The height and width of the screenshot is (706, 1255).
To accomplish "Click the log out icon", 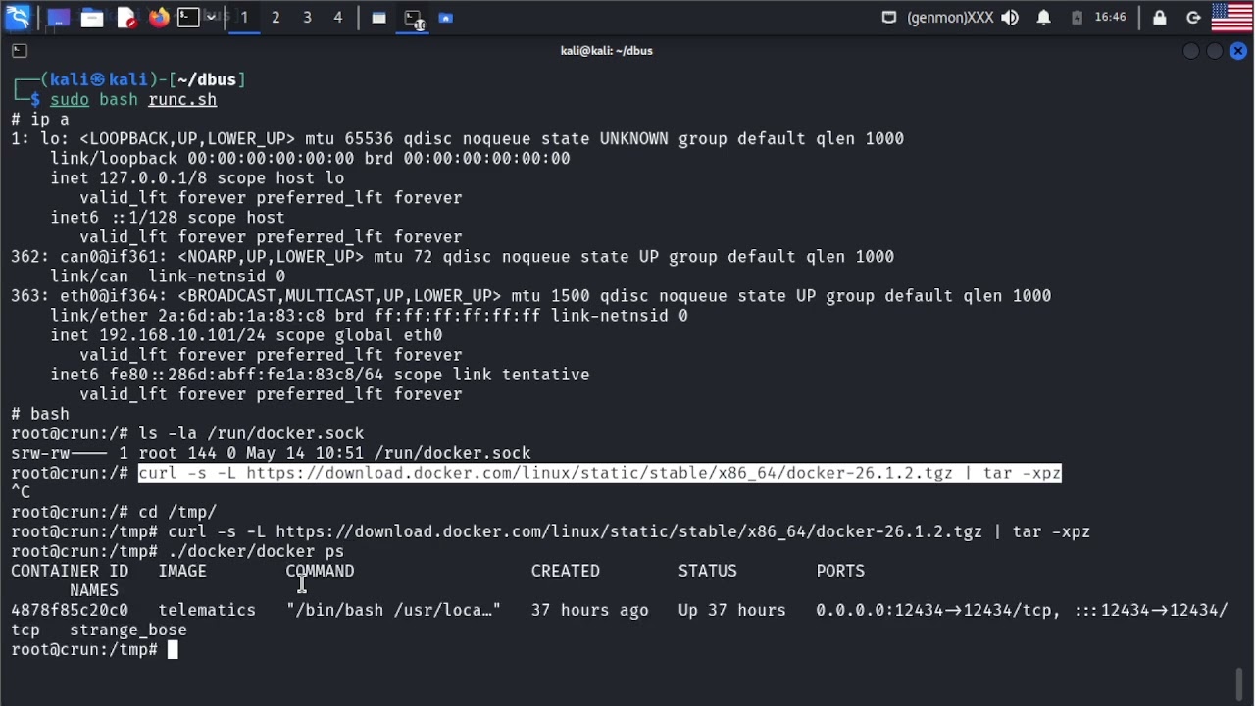I will [1193, 18].
